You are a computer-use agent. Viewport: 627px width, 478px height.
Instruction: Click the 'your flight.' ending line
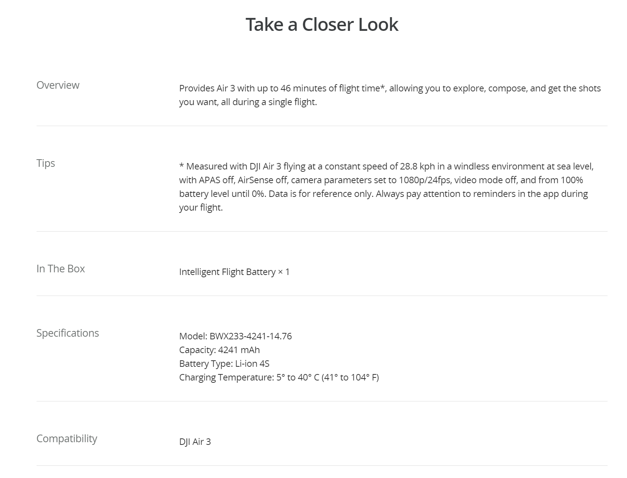(x=201, y=208)
